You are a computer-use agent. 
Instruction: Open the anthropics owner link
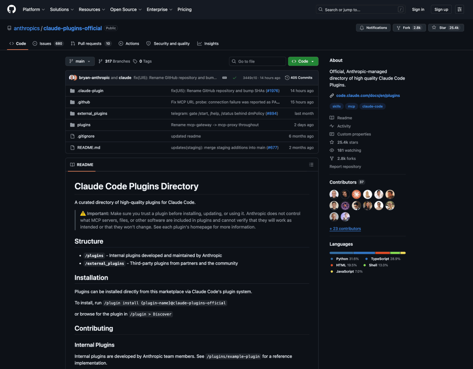click(26, 28)
